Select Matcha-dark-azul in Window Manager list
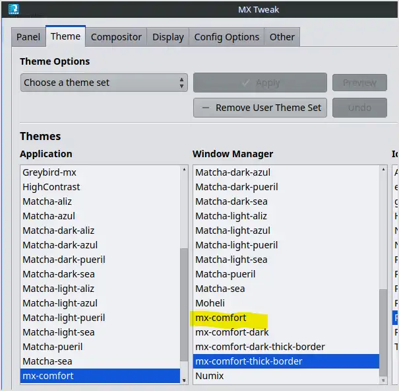The width and height of the screenshot is (399, 391). point(286,172)
